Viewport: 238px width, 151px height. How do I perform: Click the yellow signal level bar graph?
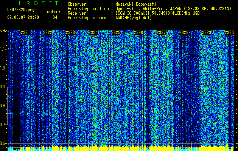[x=121, y=148]
